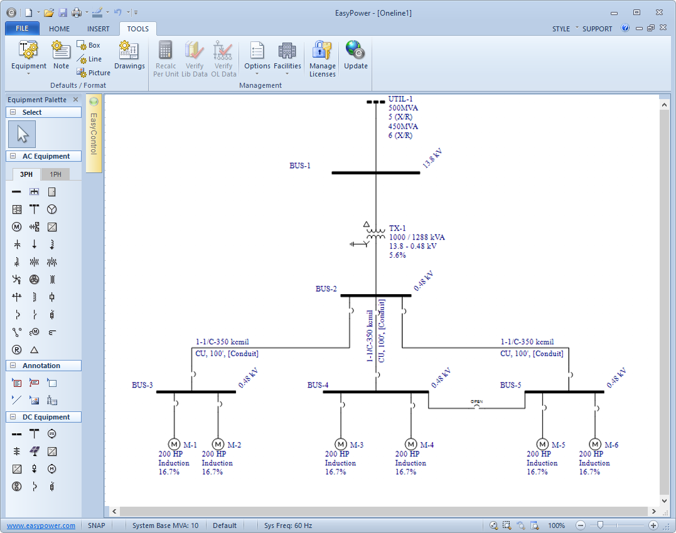Select the motor symbol in AC Equipment
The image size is (676, 533).
pyautogui.click(x=17, y=227)
